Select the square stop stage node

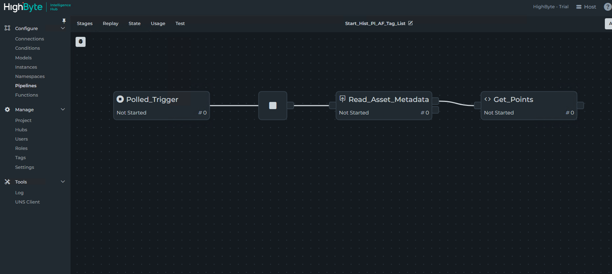click(x=273, y=106)
